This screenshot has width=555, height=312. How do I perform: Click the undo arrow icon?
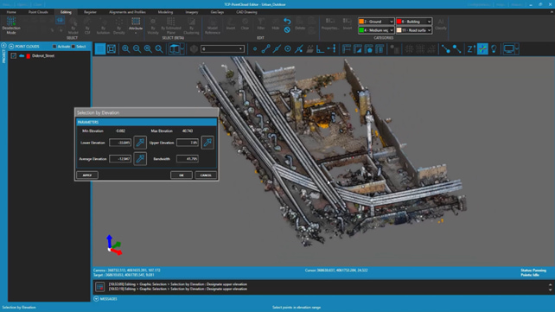pos(287,22)
